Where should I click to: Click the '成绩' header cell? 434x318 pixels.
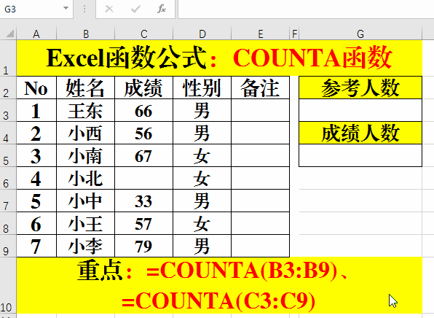(144, 88)
